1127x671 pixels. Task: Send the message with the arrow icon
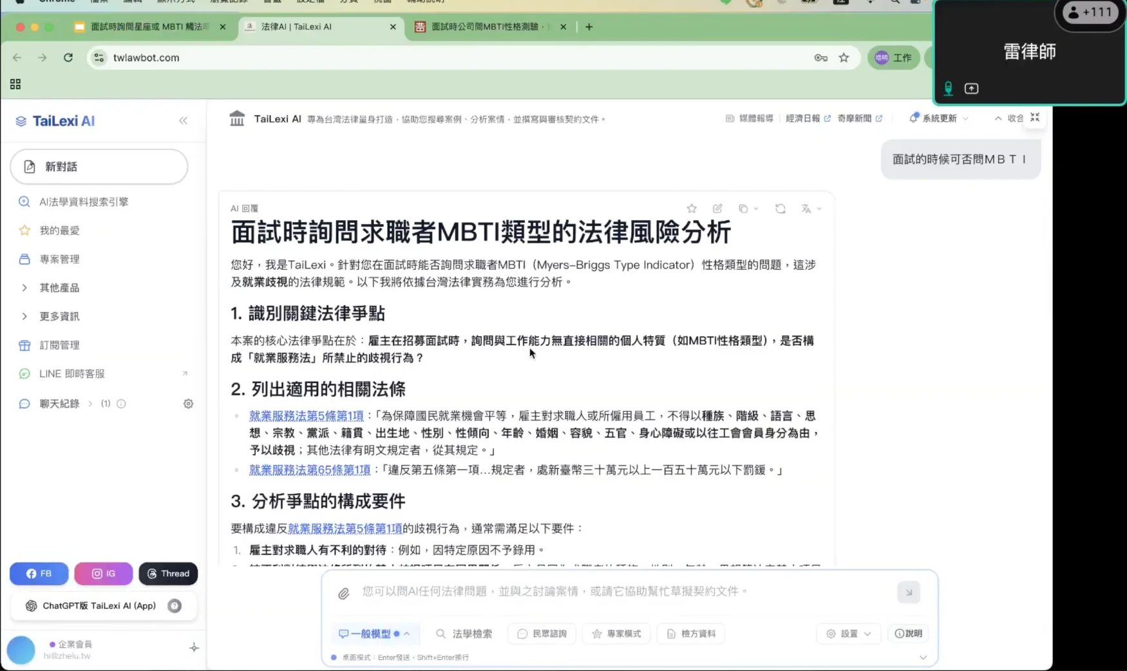point(908,592)
